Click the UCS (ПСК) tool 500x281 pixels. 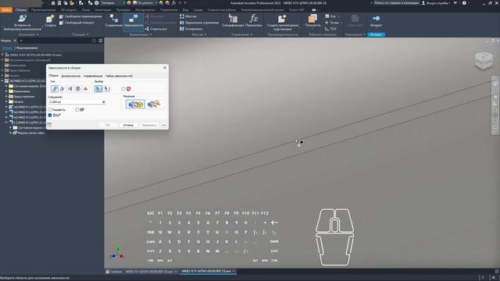(x=330, y=29)
